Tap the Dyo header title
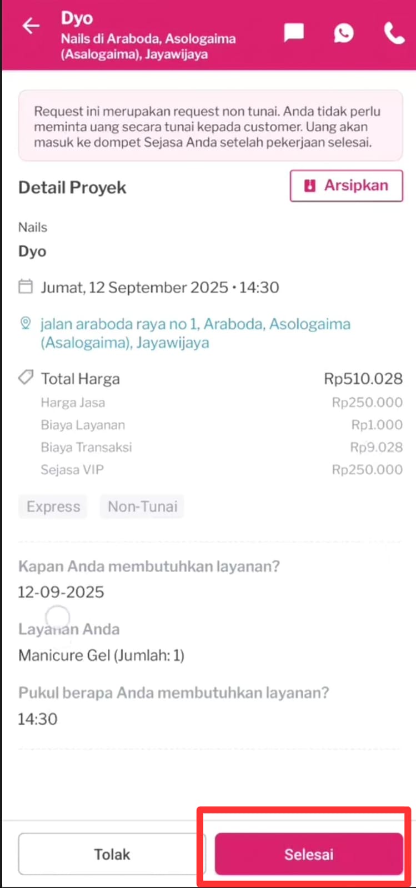This screenshot has height=888, width=416. (x=77, y=18)
